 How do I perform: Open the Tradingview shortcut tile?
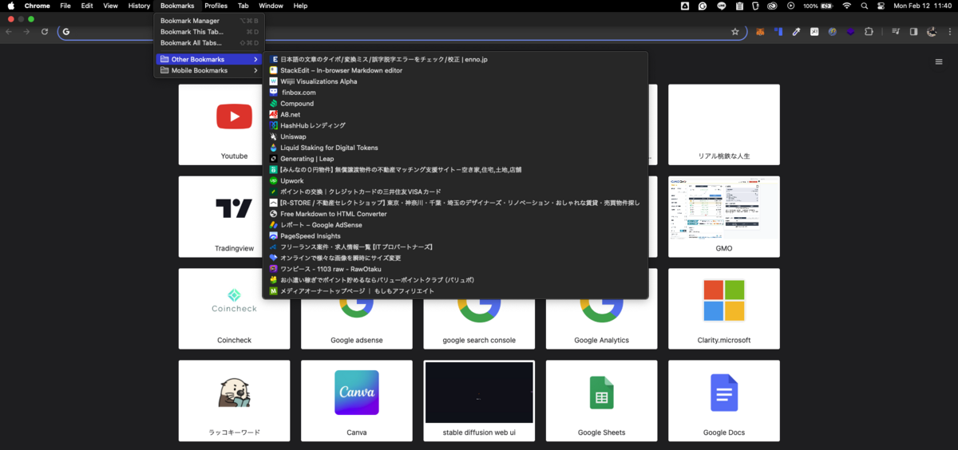click(234, 217)
